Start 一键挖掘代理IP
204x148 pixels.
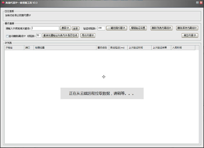[x=117, y=28]
